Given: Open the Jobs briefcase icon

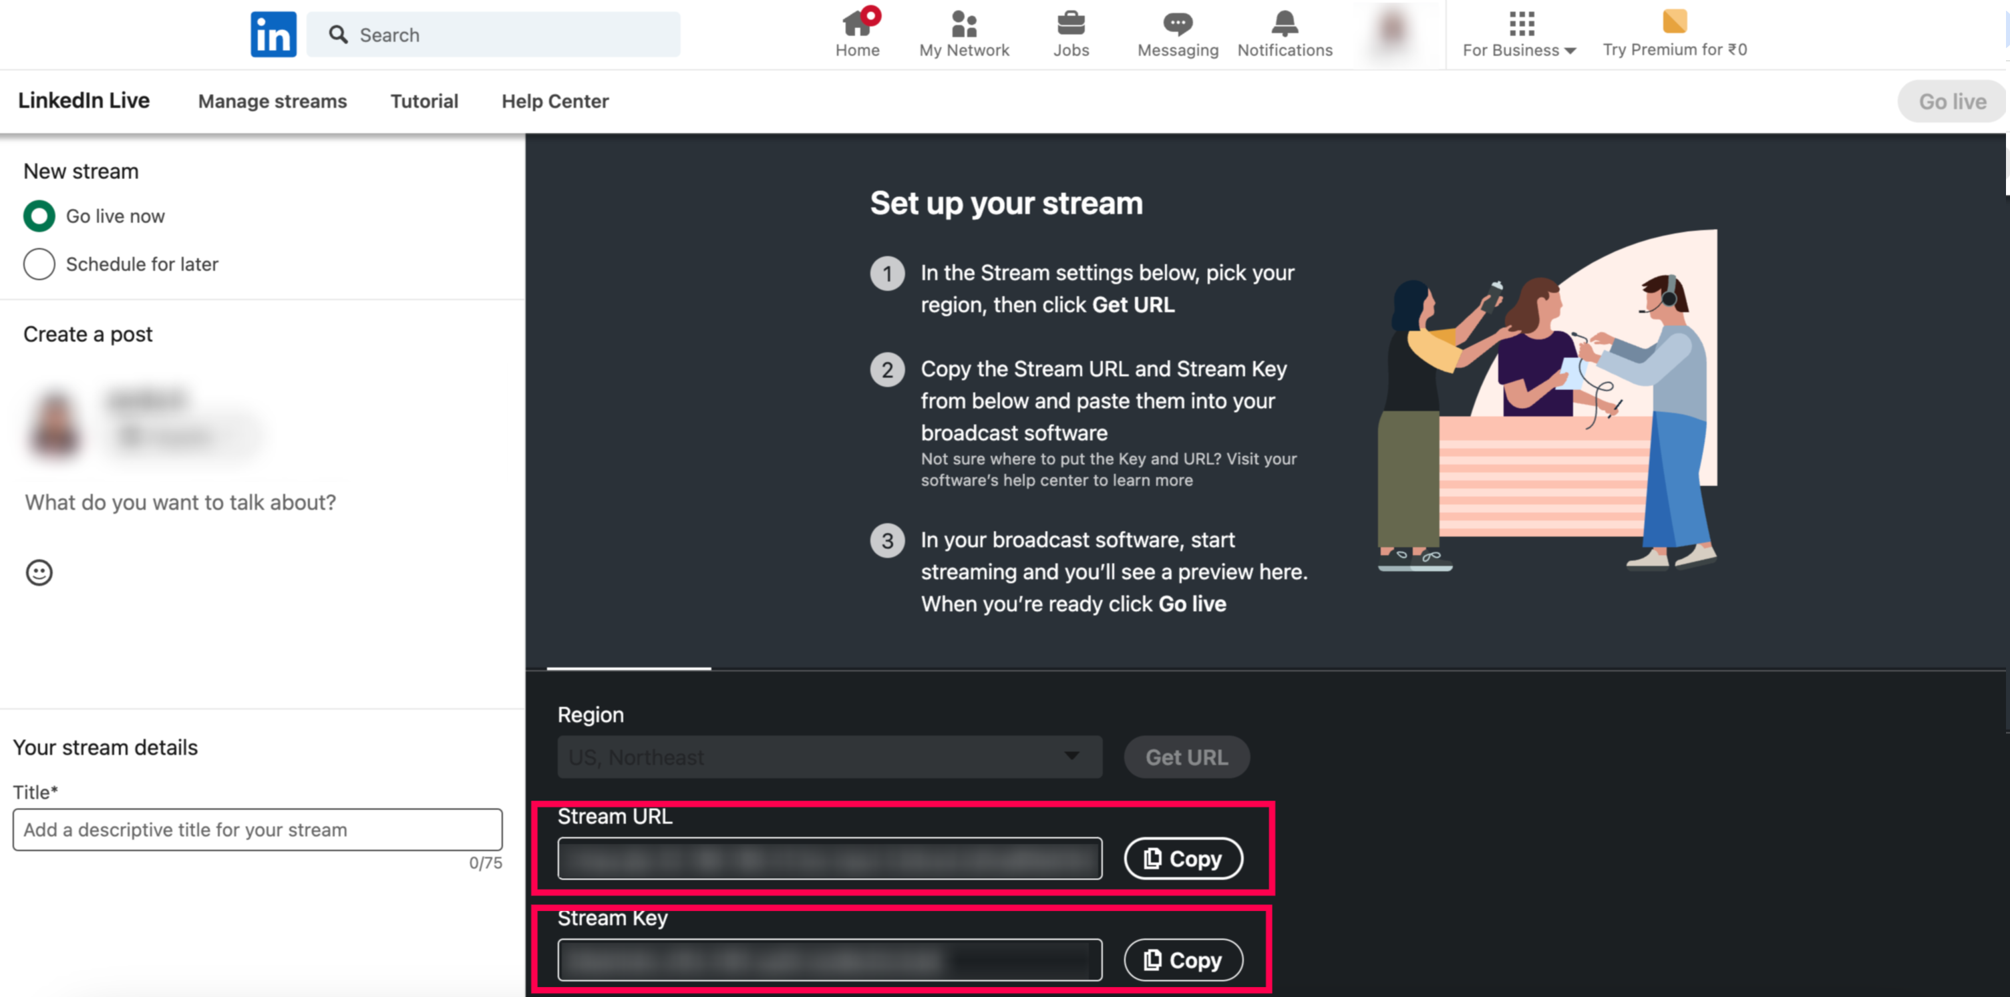Looking at the screenshot, I should point(1071,23).
